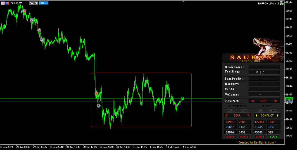Click the CONFLICT spot signal indicator
This screenshot has height=150, width=297.
coord(267,115)
